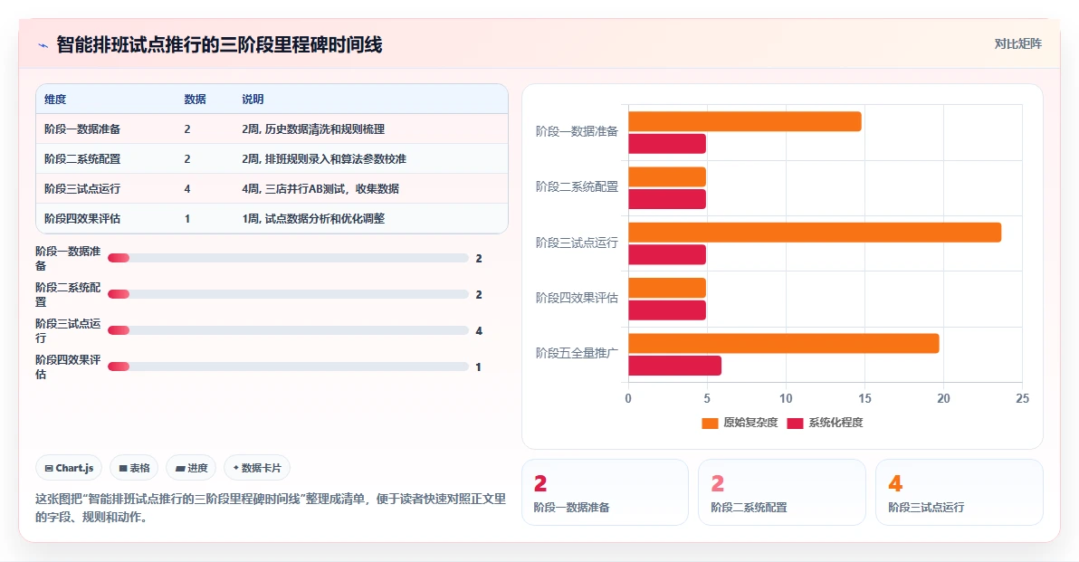
Task: Click orange bar for 阶段四效果评估
Action: pyautogui.click(x=667, y=288)
